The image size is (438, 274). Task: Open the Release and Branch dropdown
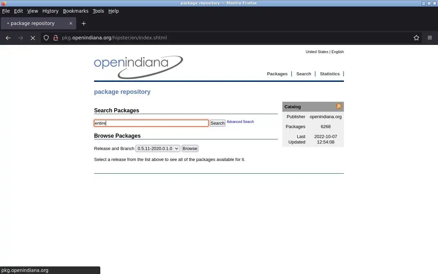pyautogui.click(x=158, y=148)
